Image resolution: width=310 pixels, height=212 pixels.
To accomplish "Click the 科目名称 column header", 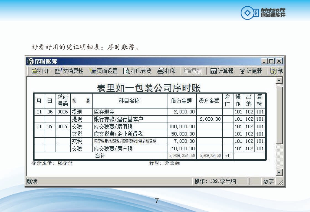I will coord(129,101).
